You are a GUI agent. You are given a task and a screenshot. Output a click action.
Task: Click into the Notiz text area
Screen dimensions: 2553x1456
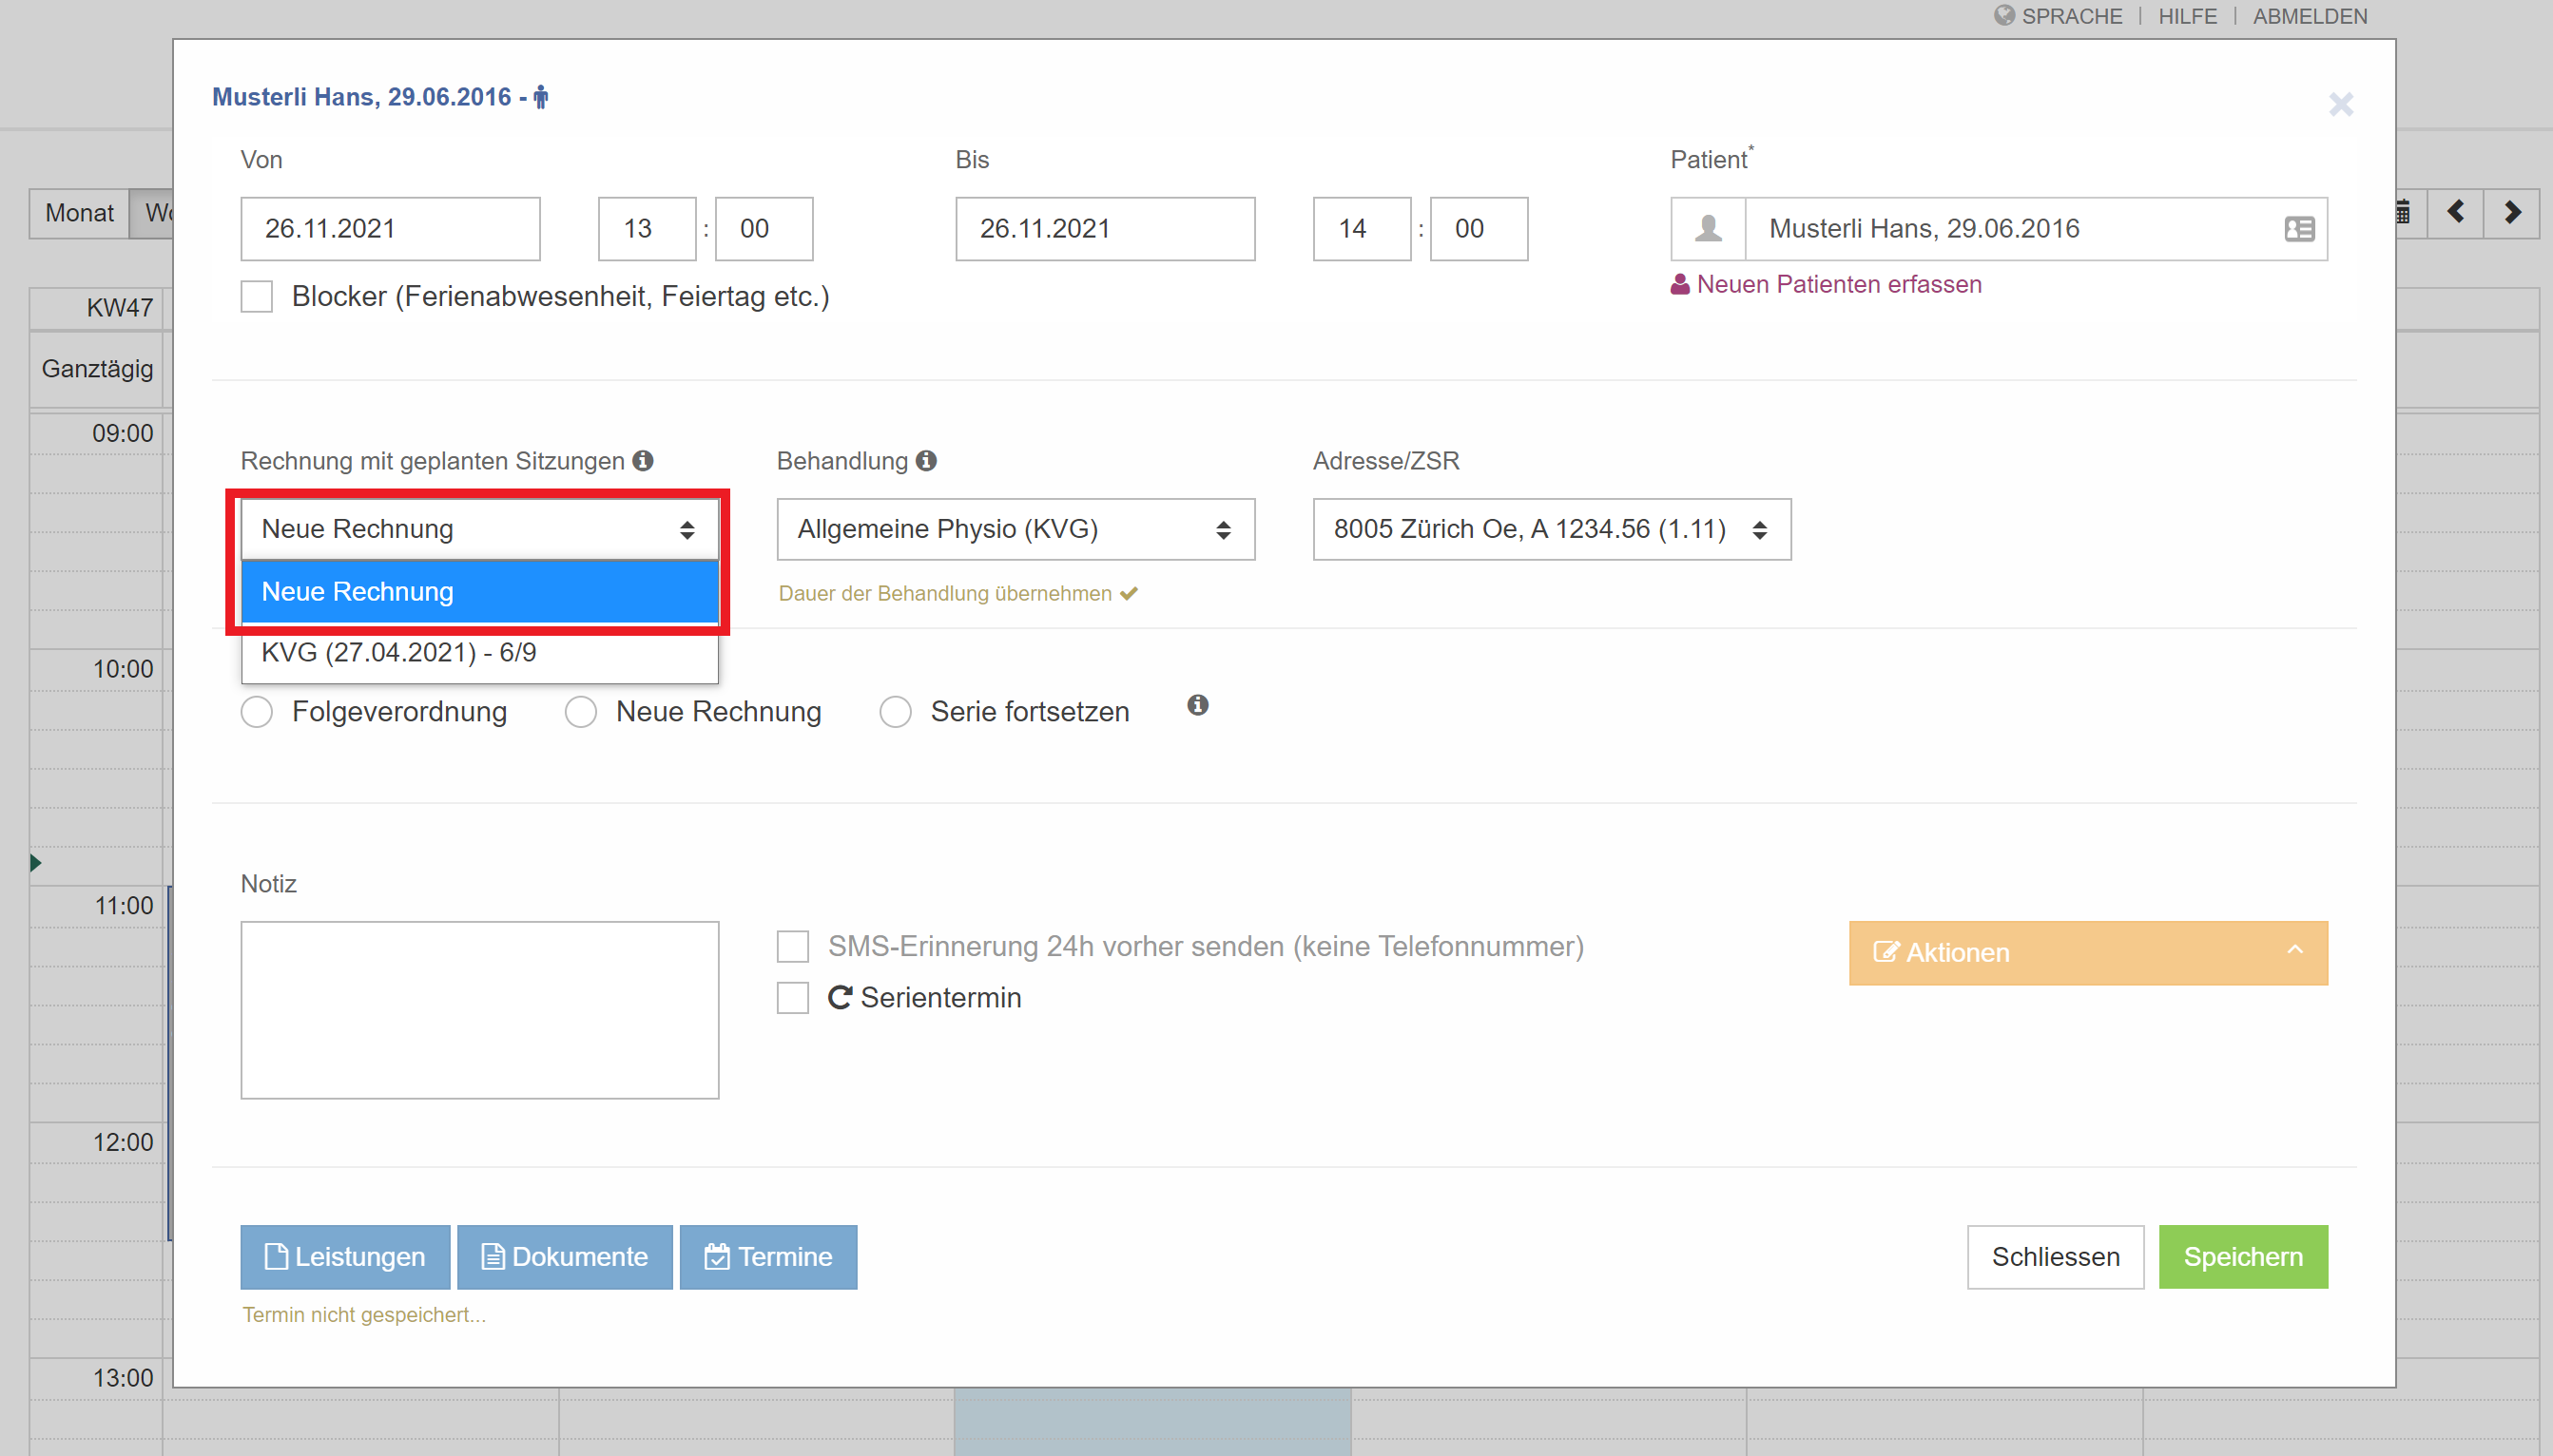(x=480, y=1010)
